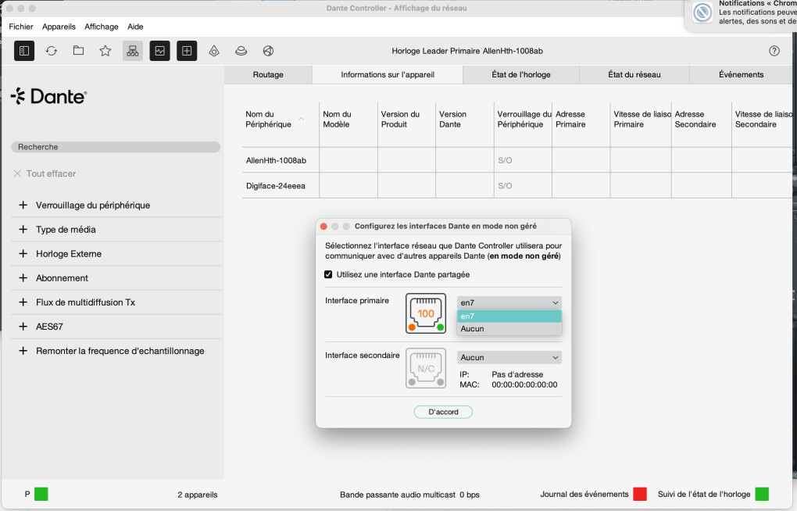
Task: Open the Interface secondaire dropdown
Action: [509, 357]
